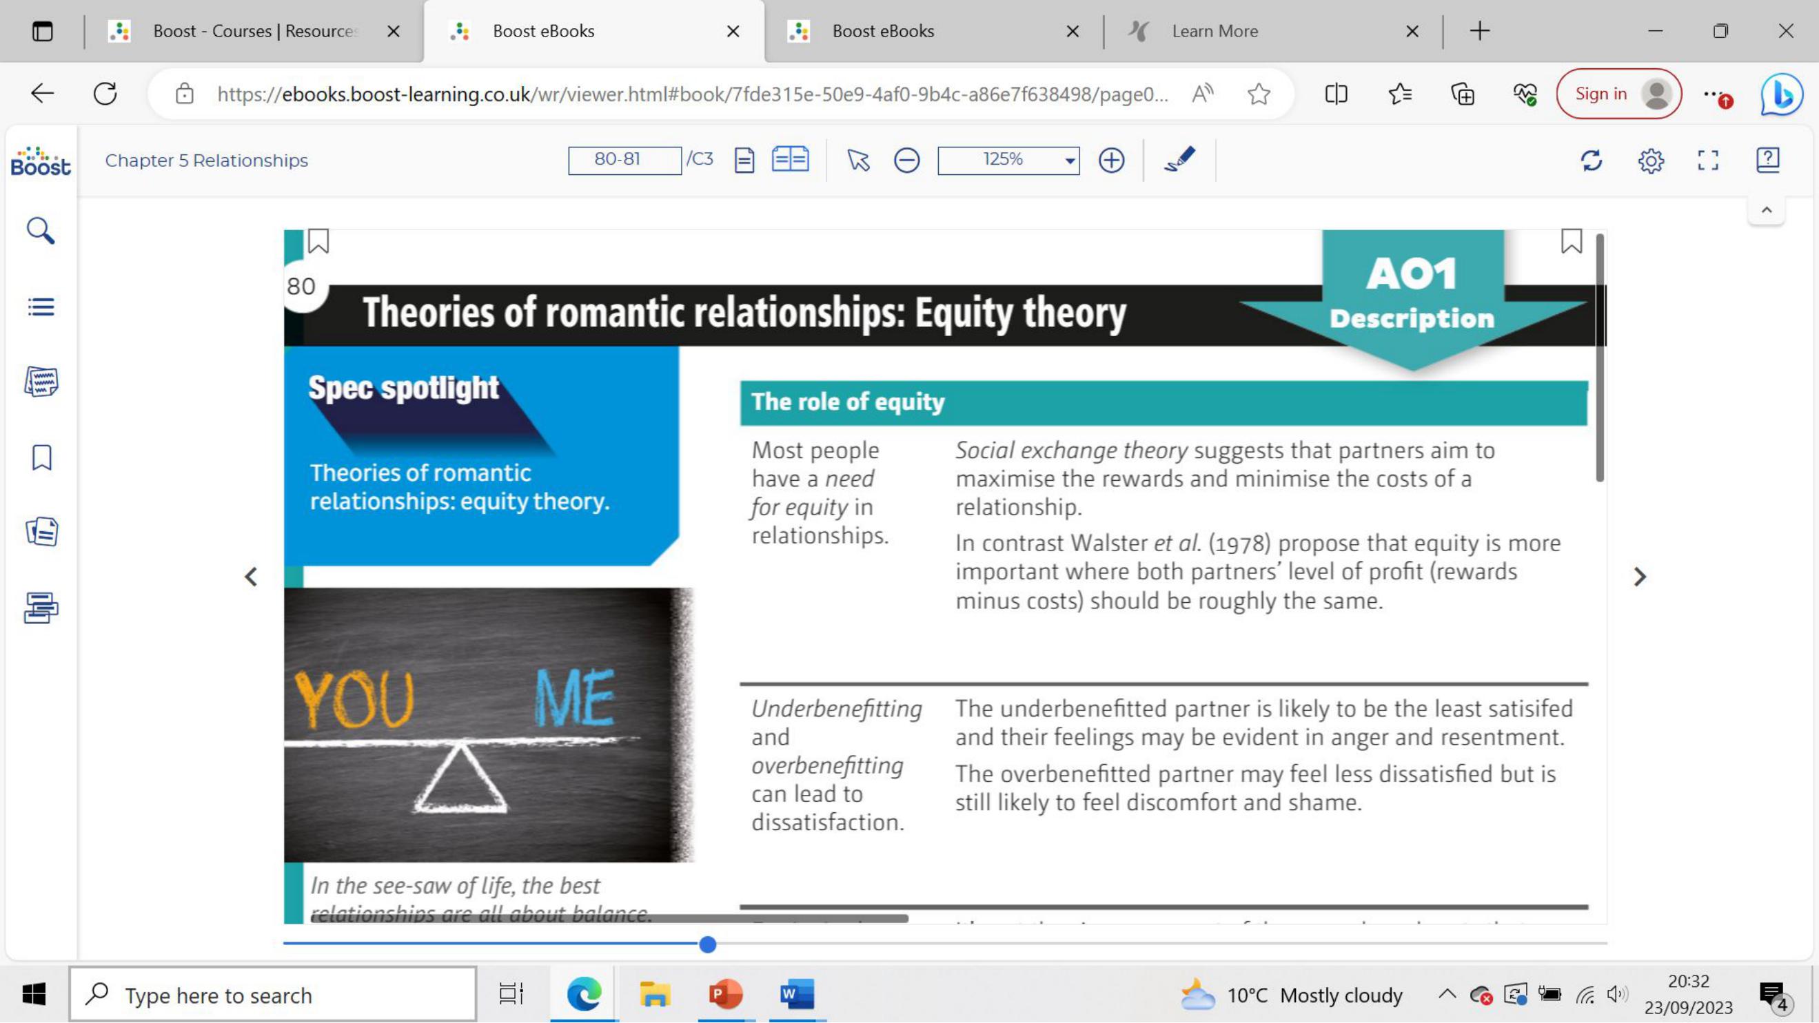This screenshot has width=1819, height=1023.
Task: Switch to single page view
Action: tap(744, 160)
